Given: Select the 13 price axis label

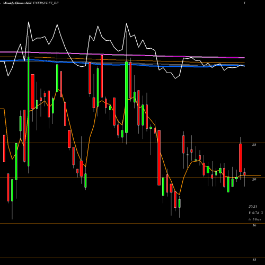Looking at the screenshot, I should click(254, 260).
